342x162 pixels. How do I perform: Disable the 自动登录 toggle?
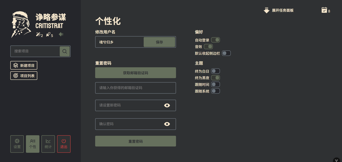215,40
